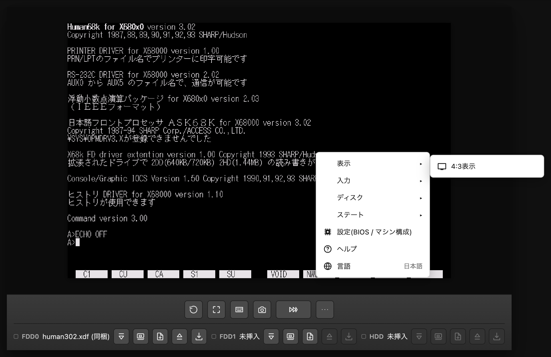Toggle the FDD1 checkbox

pyautogui.click(x=214, y=336)
